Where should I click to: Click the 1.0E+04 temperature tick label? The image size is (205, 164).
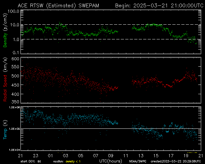tap(14, 150)
